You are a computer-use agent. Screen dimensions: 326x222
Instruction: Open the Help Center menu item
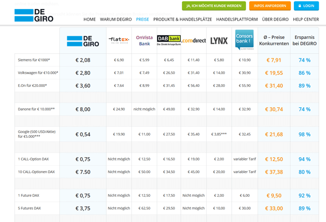[306, 19]
